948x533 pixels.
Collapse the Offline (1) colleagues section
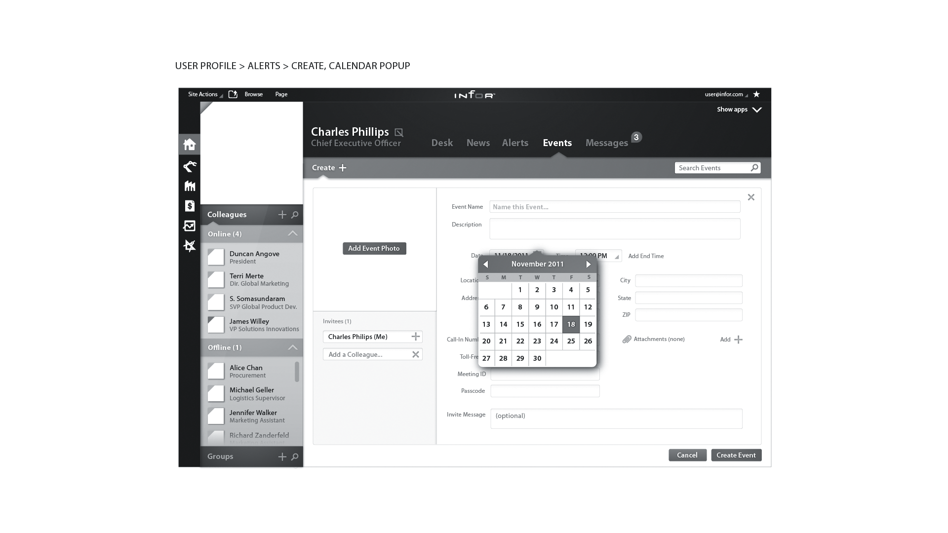(293, 347)
